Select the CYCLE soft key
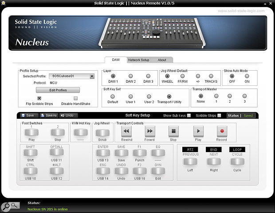Screen dimensions: 275x213 (237, 161)
